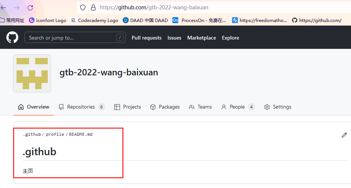Switch to the Repositories tab
Screen dimensions: 351x188
tap(81, 107)
